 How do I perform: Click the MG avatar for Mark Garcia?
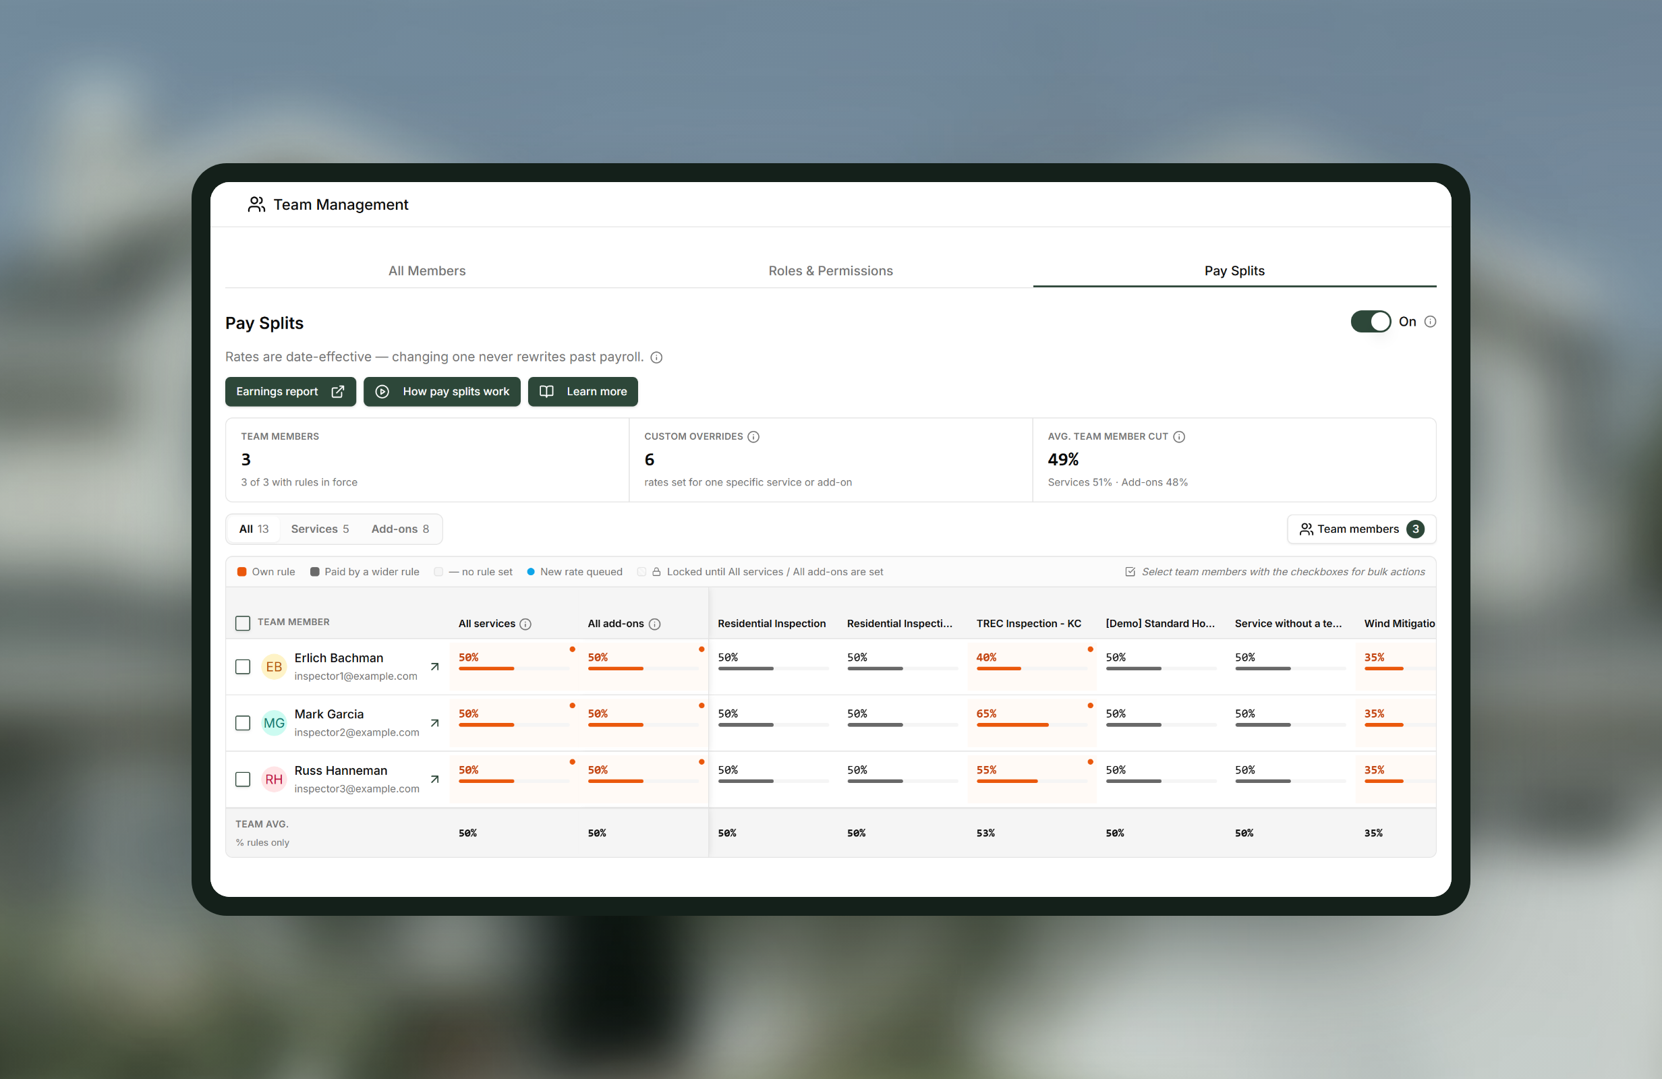coord(274,723)
